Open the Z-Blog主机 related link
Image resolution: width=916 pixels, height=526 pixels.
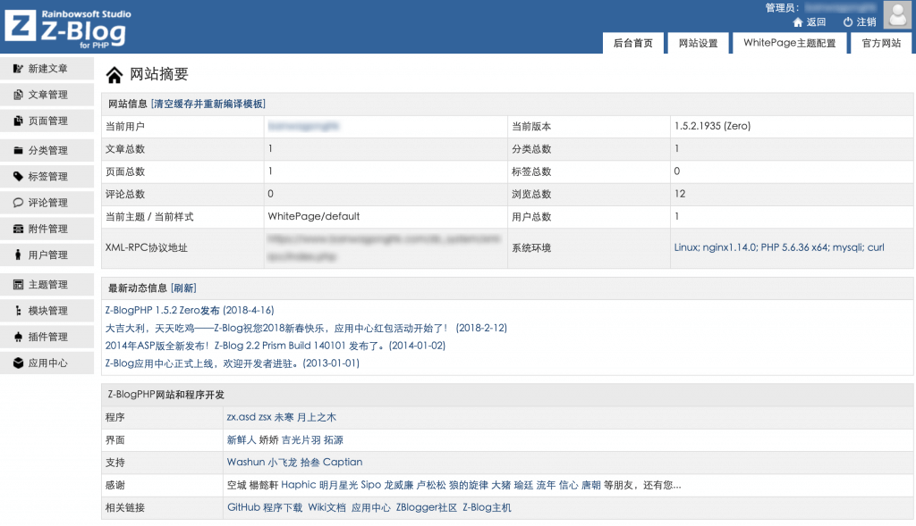coord(487,507)
